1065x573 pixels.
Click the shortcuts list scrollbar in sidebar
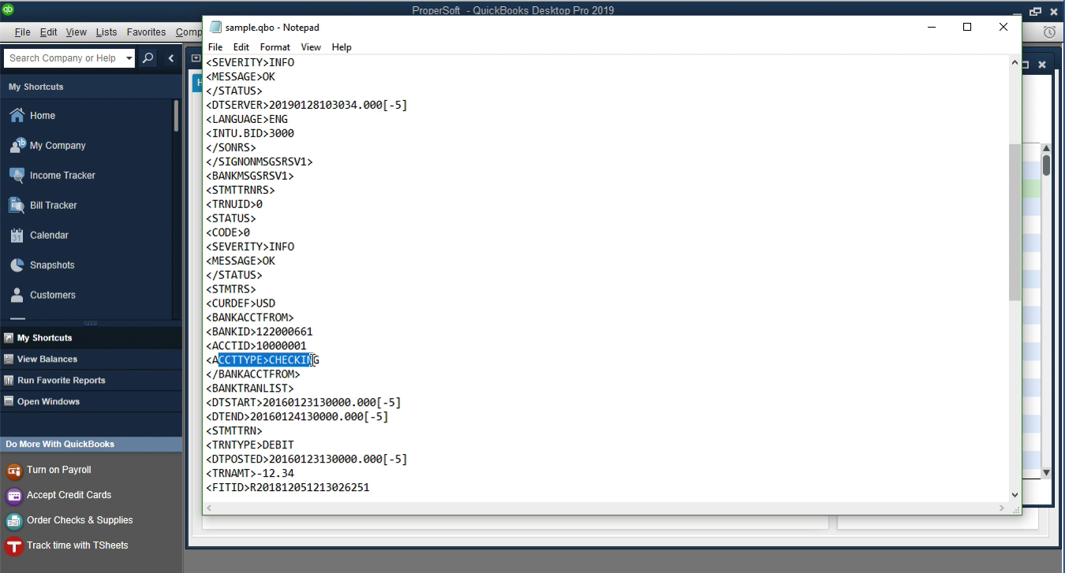coord(176,116)
